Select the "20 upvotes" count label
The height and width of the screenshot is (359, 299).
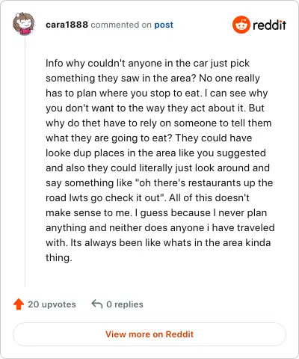point(52,304)
